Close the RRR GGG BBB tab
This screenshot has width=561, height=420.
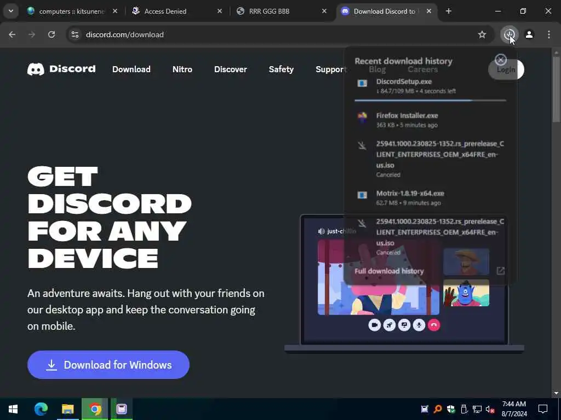[324, 11]
